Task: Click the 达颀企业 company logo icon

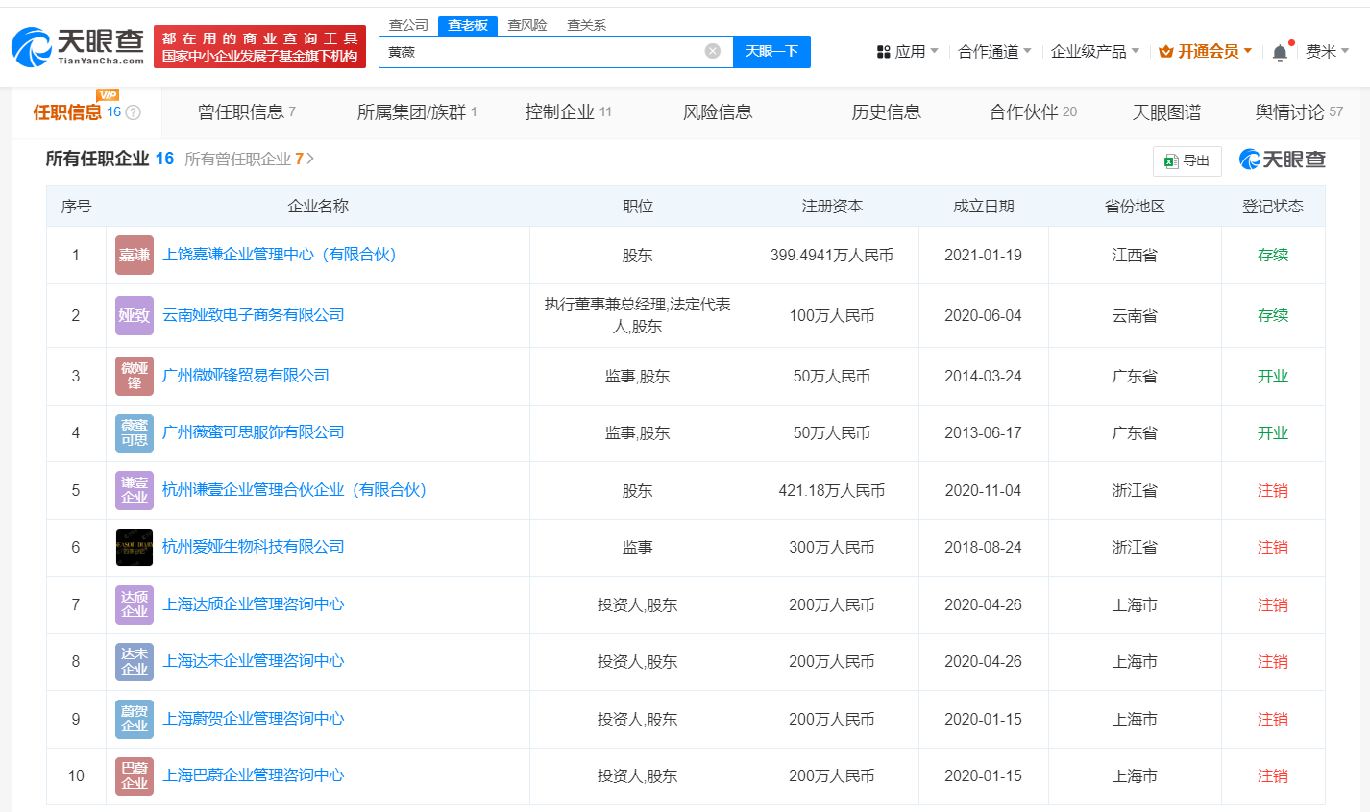Action: (135, 604)
